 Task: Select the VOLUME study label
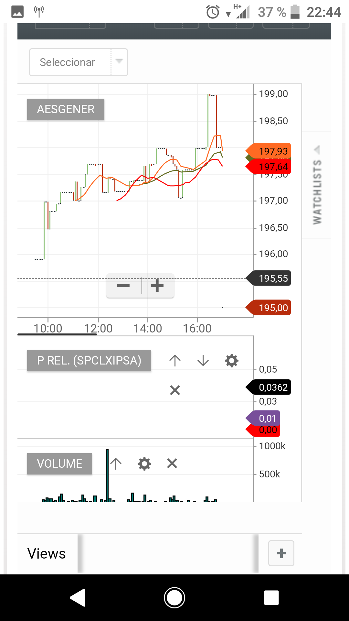[59, 464]
